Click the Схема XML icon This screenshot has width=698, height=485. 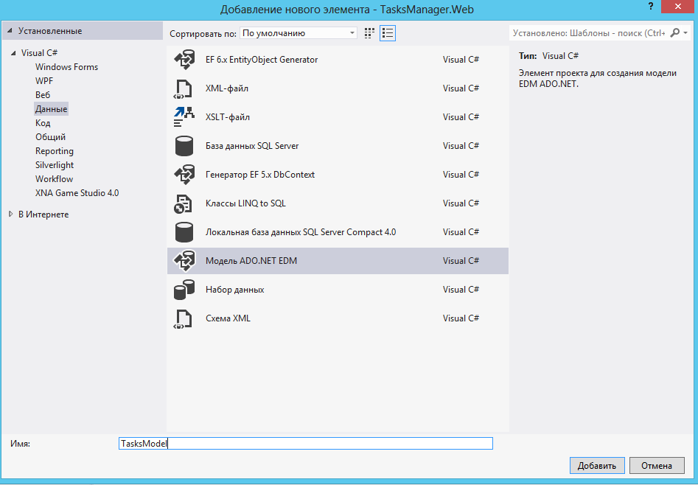coord(183,318)
